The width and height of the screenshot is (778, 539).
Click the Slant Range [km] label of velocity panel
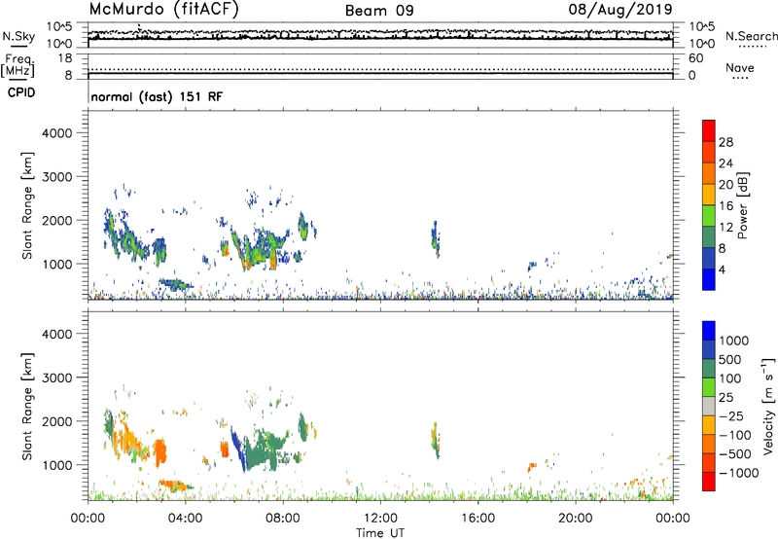pos(27,406)
